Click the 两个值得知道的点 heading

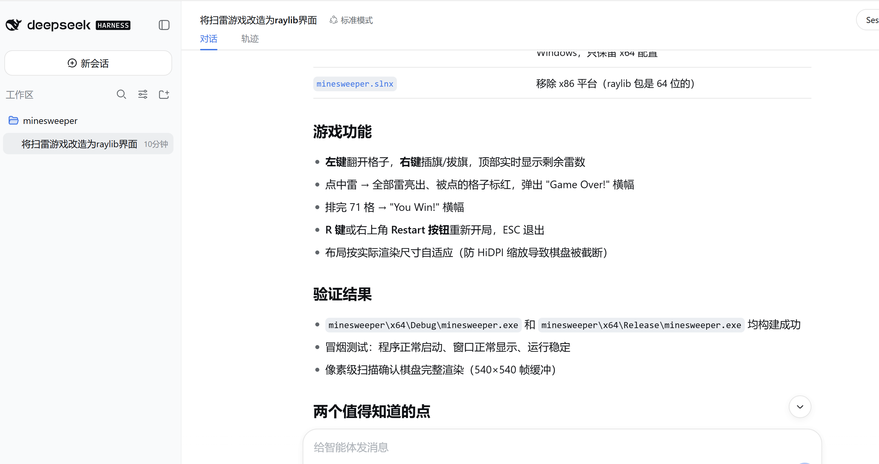point(372,411)
